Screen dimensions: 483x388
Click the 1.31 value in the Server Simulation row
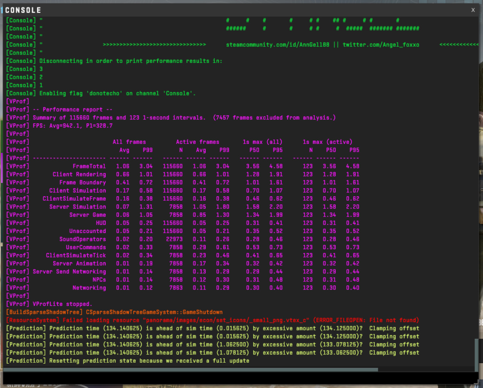tap(146, 207)
